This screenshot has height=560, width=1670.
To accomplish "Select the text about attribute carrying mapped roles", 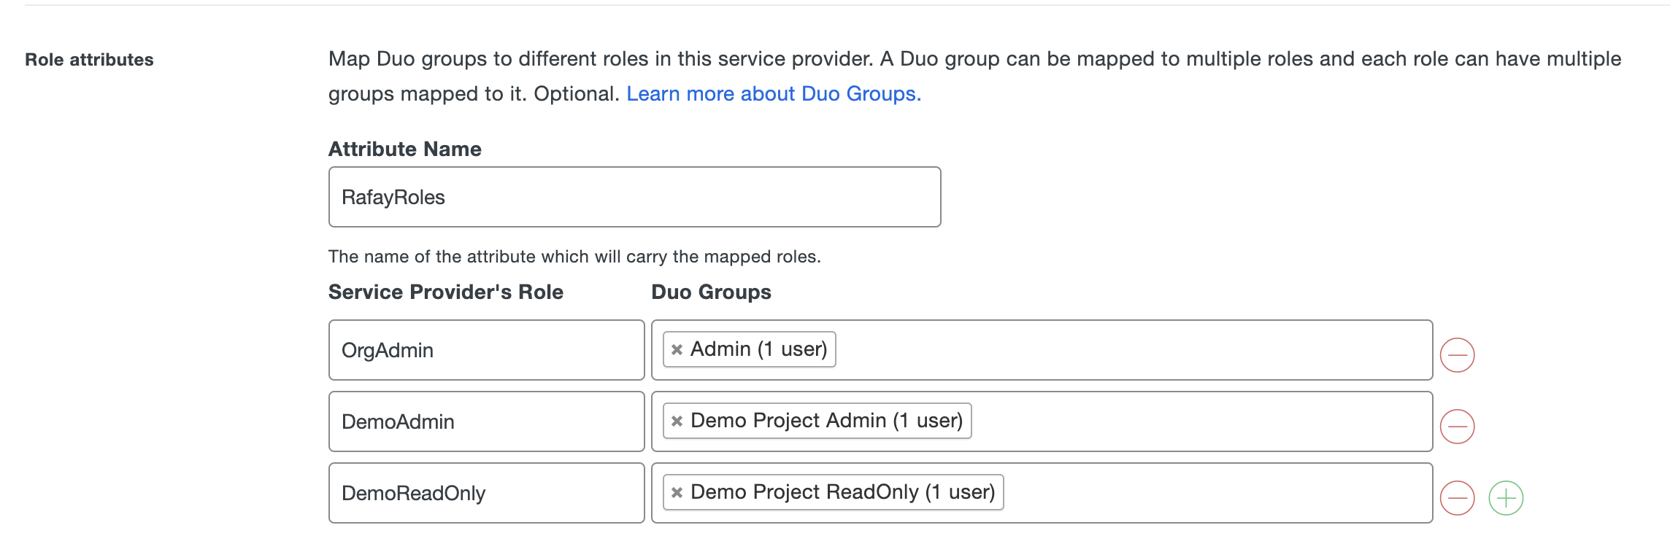I will pyautogui.click(x=574, y=257).
